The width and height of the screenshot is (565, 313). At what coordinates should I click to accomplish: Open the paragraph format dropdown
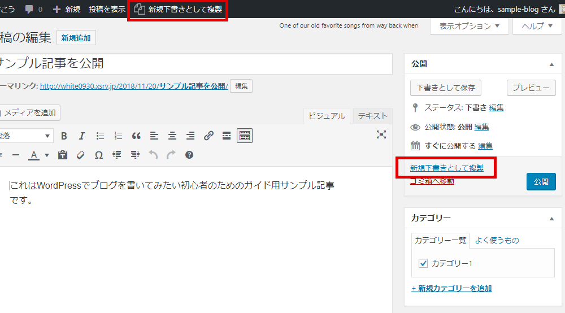[25, 136]
